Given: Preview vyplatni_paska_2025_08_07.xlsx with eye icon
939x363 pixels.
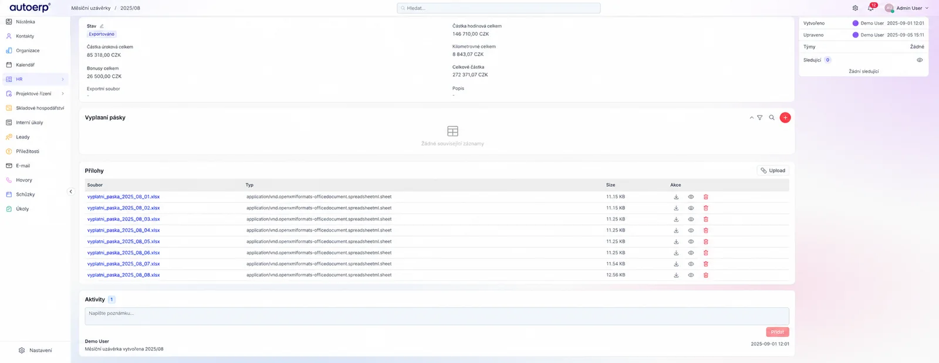Looking at the screenshot, I should tap(691, 264).
